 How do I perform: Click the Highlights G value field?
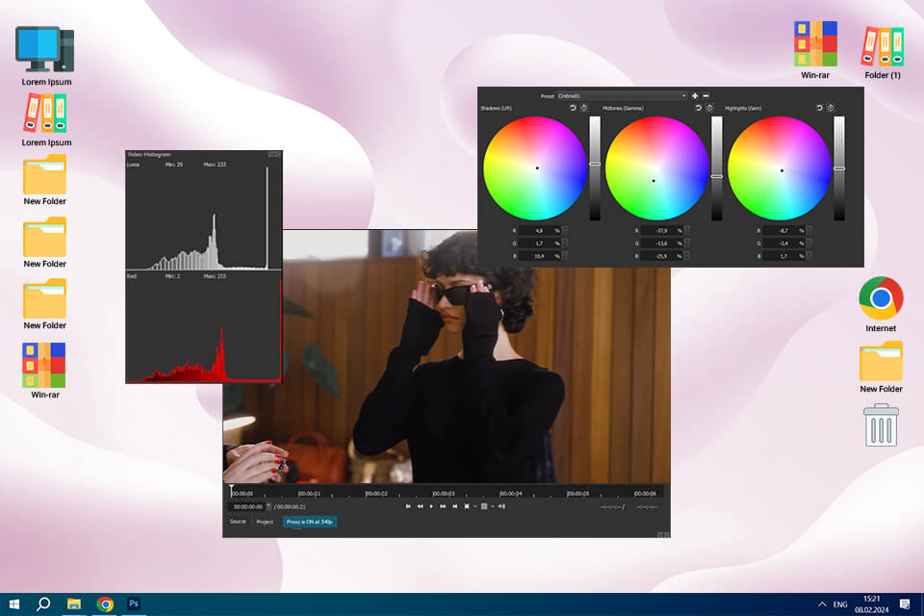coord(783,243)
